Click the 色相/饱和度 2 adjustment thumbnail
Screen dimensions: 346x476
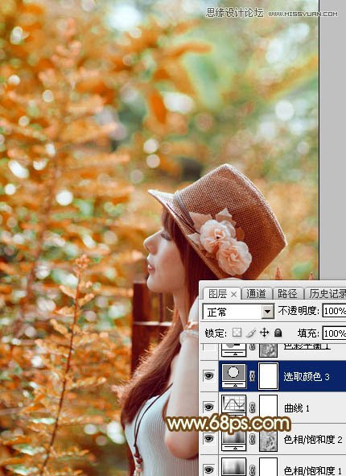tap(233, 441)
